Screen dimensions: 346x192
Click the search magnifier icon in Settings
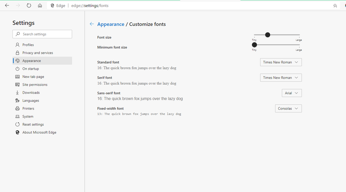(18, 34)
